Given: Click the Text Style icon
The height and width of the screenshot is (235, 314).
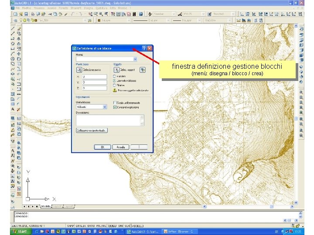Looking at the screenshot, I should pos(150,14).
